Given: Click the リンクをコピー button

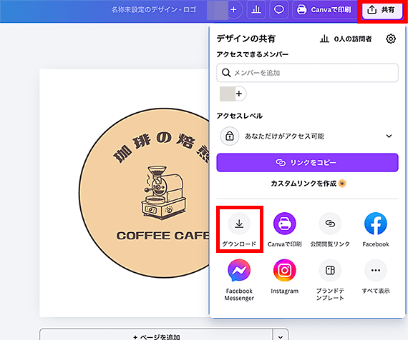Looking at the screenshot, I should (x=307, y=163).
